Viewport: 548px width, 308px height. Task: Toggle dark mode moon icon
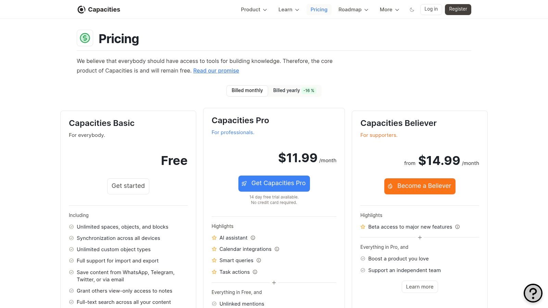pyautogui.click(x=412, y=10)
